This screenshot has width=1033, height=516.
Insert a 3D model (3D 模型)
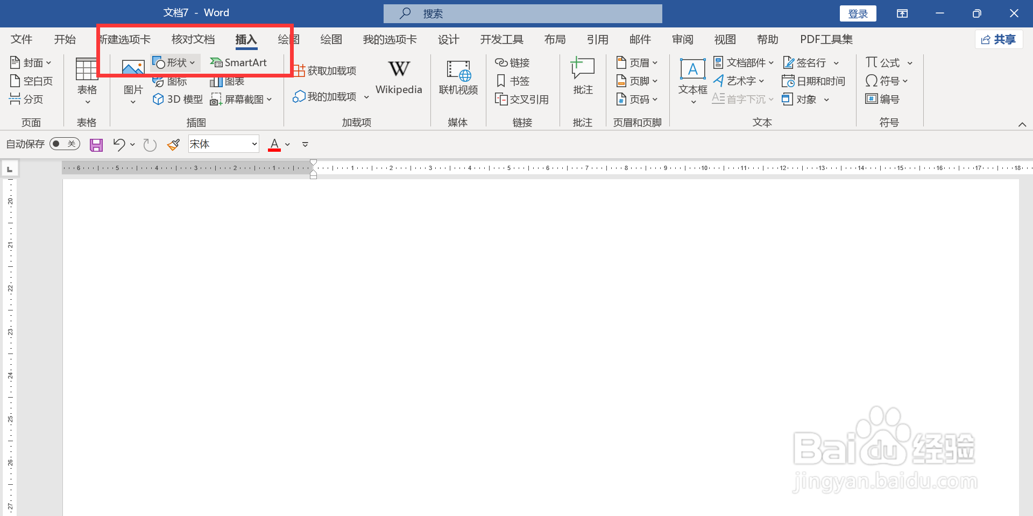pos(178,99)
